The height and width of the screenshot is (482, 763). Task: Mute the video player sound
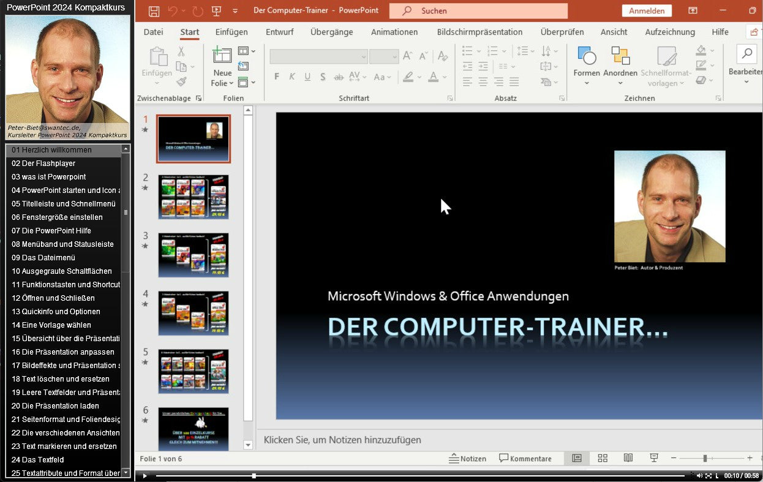[699, 475]
